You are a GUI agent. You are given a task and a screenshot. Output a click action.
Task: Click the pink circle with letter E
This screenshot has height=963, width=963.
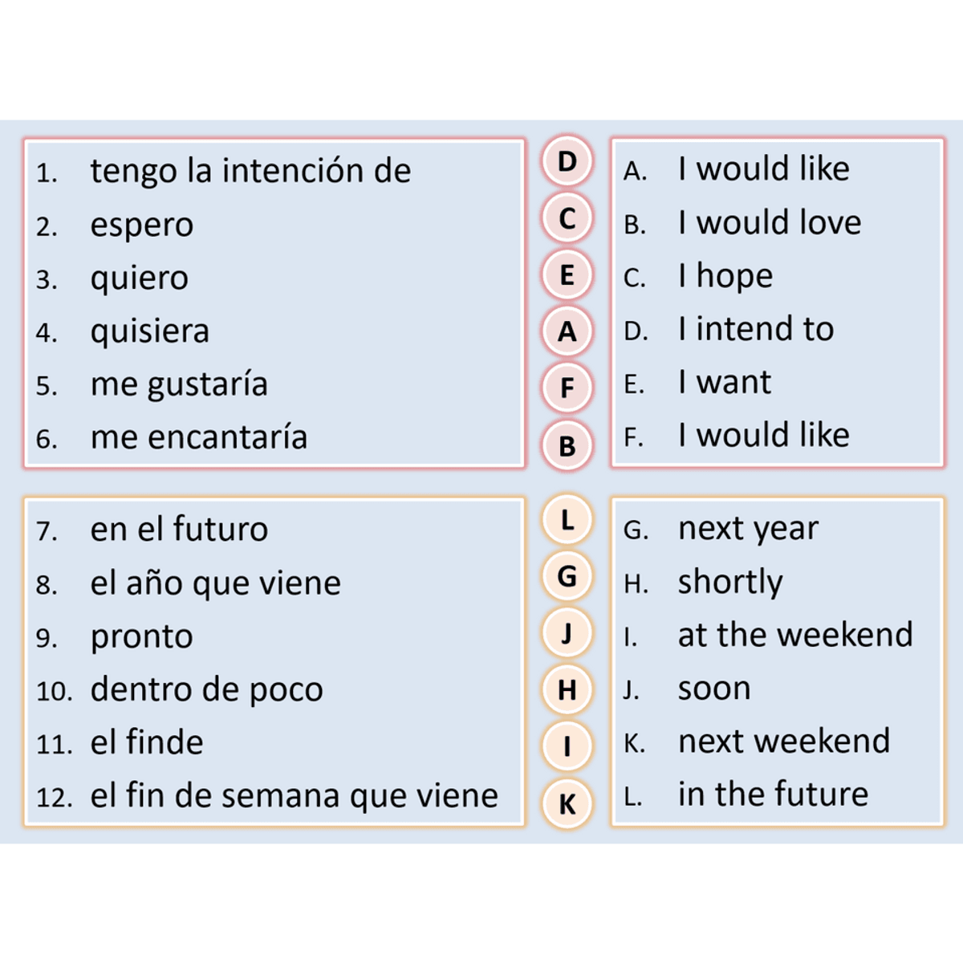point(567,275)
